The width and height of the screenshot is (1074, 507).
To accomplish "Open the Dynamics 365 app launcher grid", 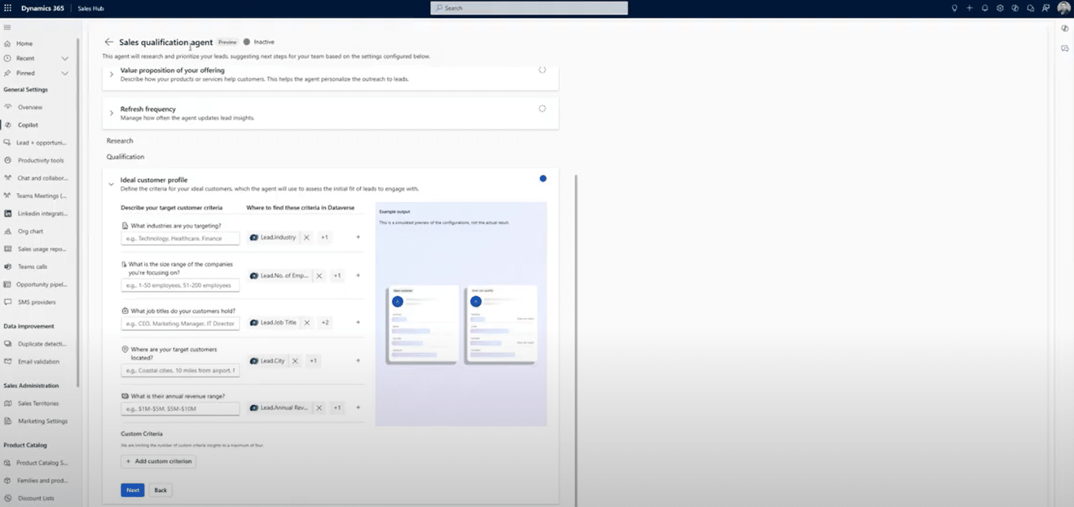I will click(8, 8).
